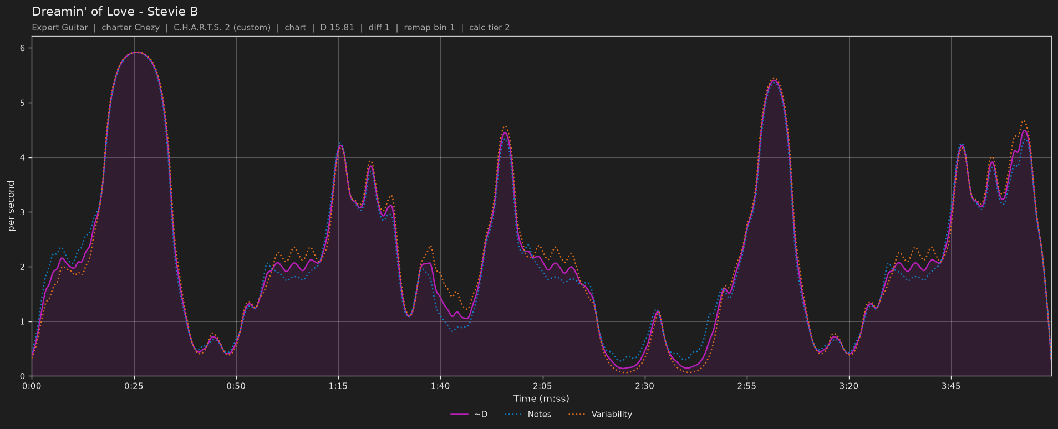Viewport: 1058px width, 429px height.
Task: Click the "C.H.A.R.T.S. 2 (custom)" subtitle text
Action: tap(222, 28)
